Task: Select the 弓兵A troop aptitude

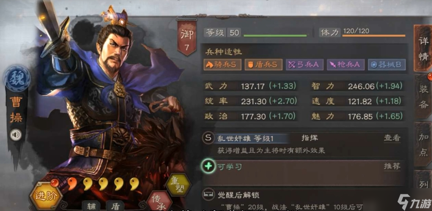Action: pyautogui.click(x=305, y=65)
